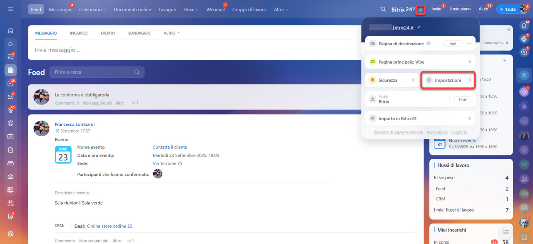Select the SONDAGGIO tab
Viewport: 533px width, 244px height.
[139, 33]
